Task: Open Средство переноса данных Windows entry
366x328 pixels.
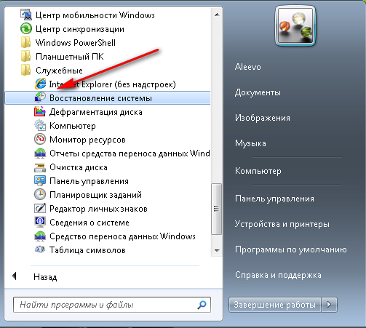Action: [122, 236]
